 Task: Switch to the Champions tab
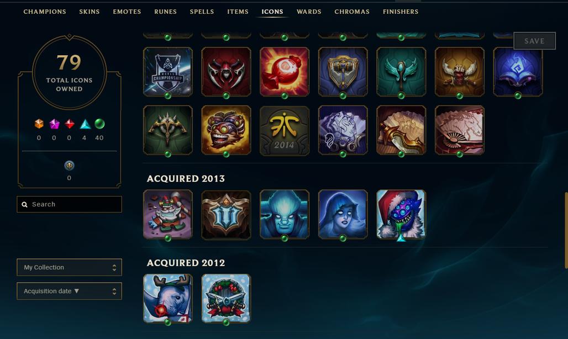click(45, 12)
